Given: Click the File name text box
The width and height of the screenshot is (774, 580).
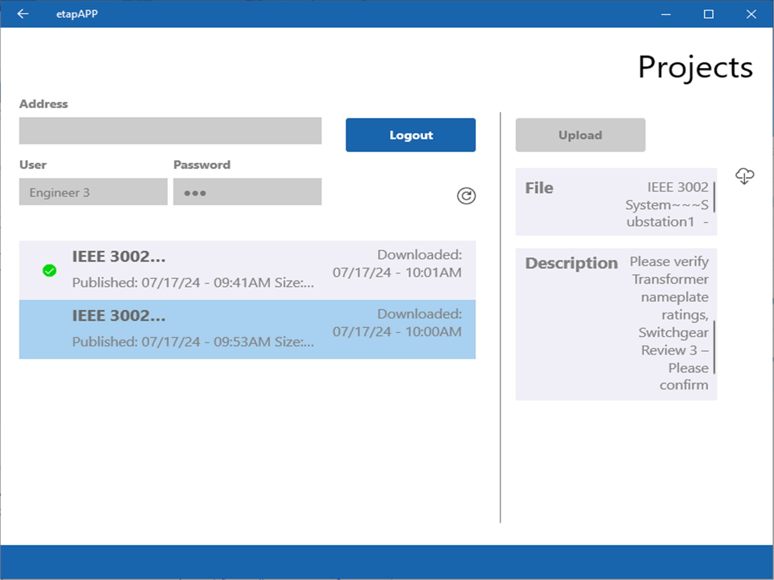Looking at the screenshot, I should pyautogui.click(x=667, y=205).
